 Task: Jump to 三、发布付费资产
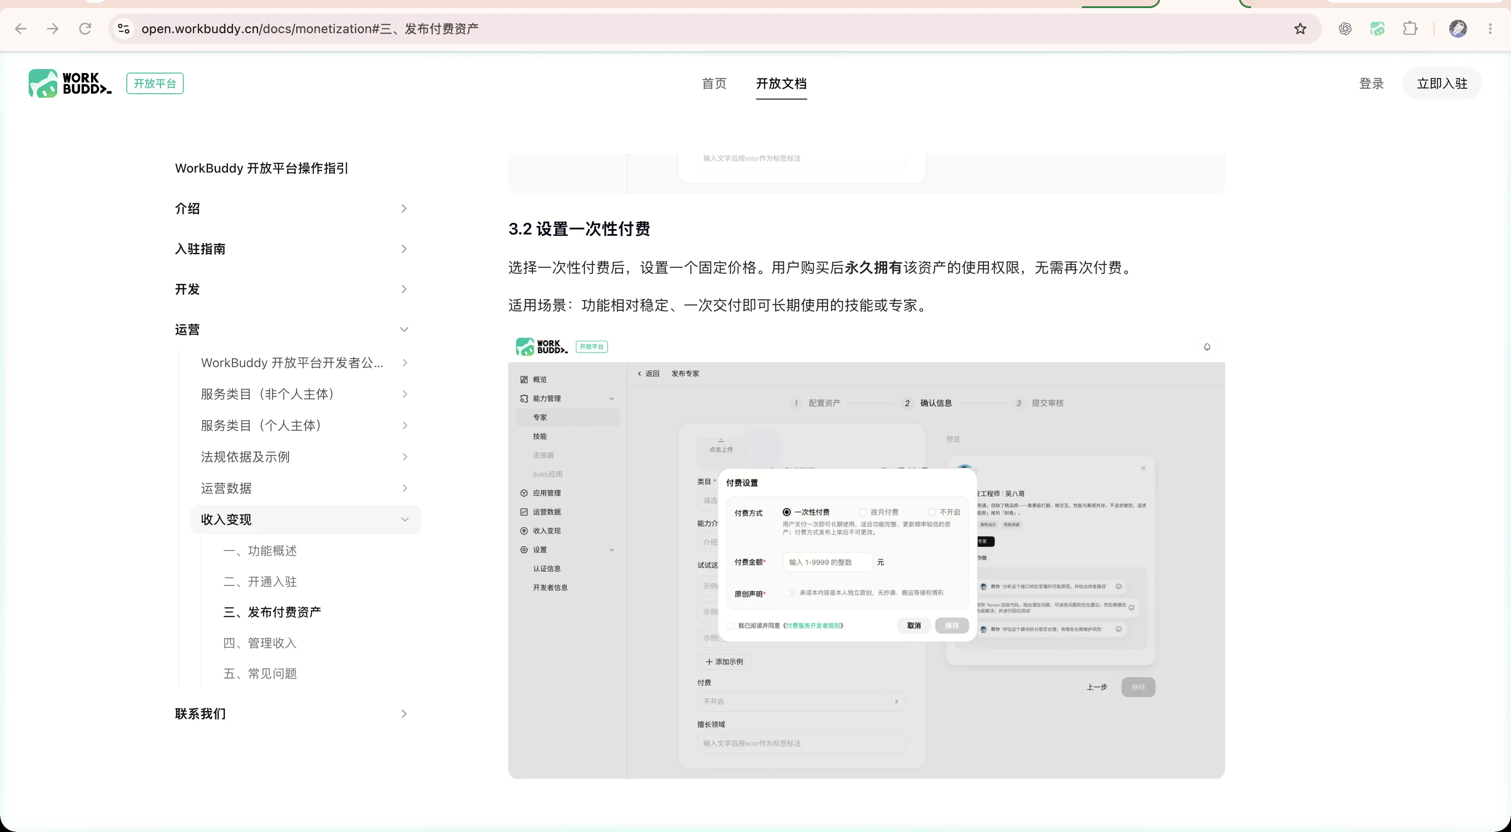[x=272, y=612]
